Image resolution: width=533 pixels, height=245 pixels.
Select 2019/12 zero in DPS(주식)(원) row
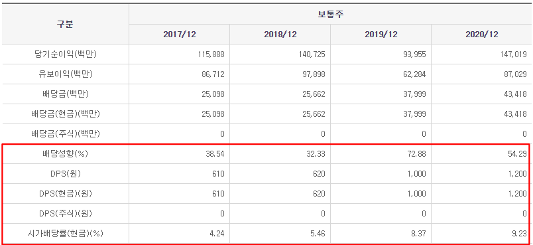pyautogui.click(x=424, y=214)
